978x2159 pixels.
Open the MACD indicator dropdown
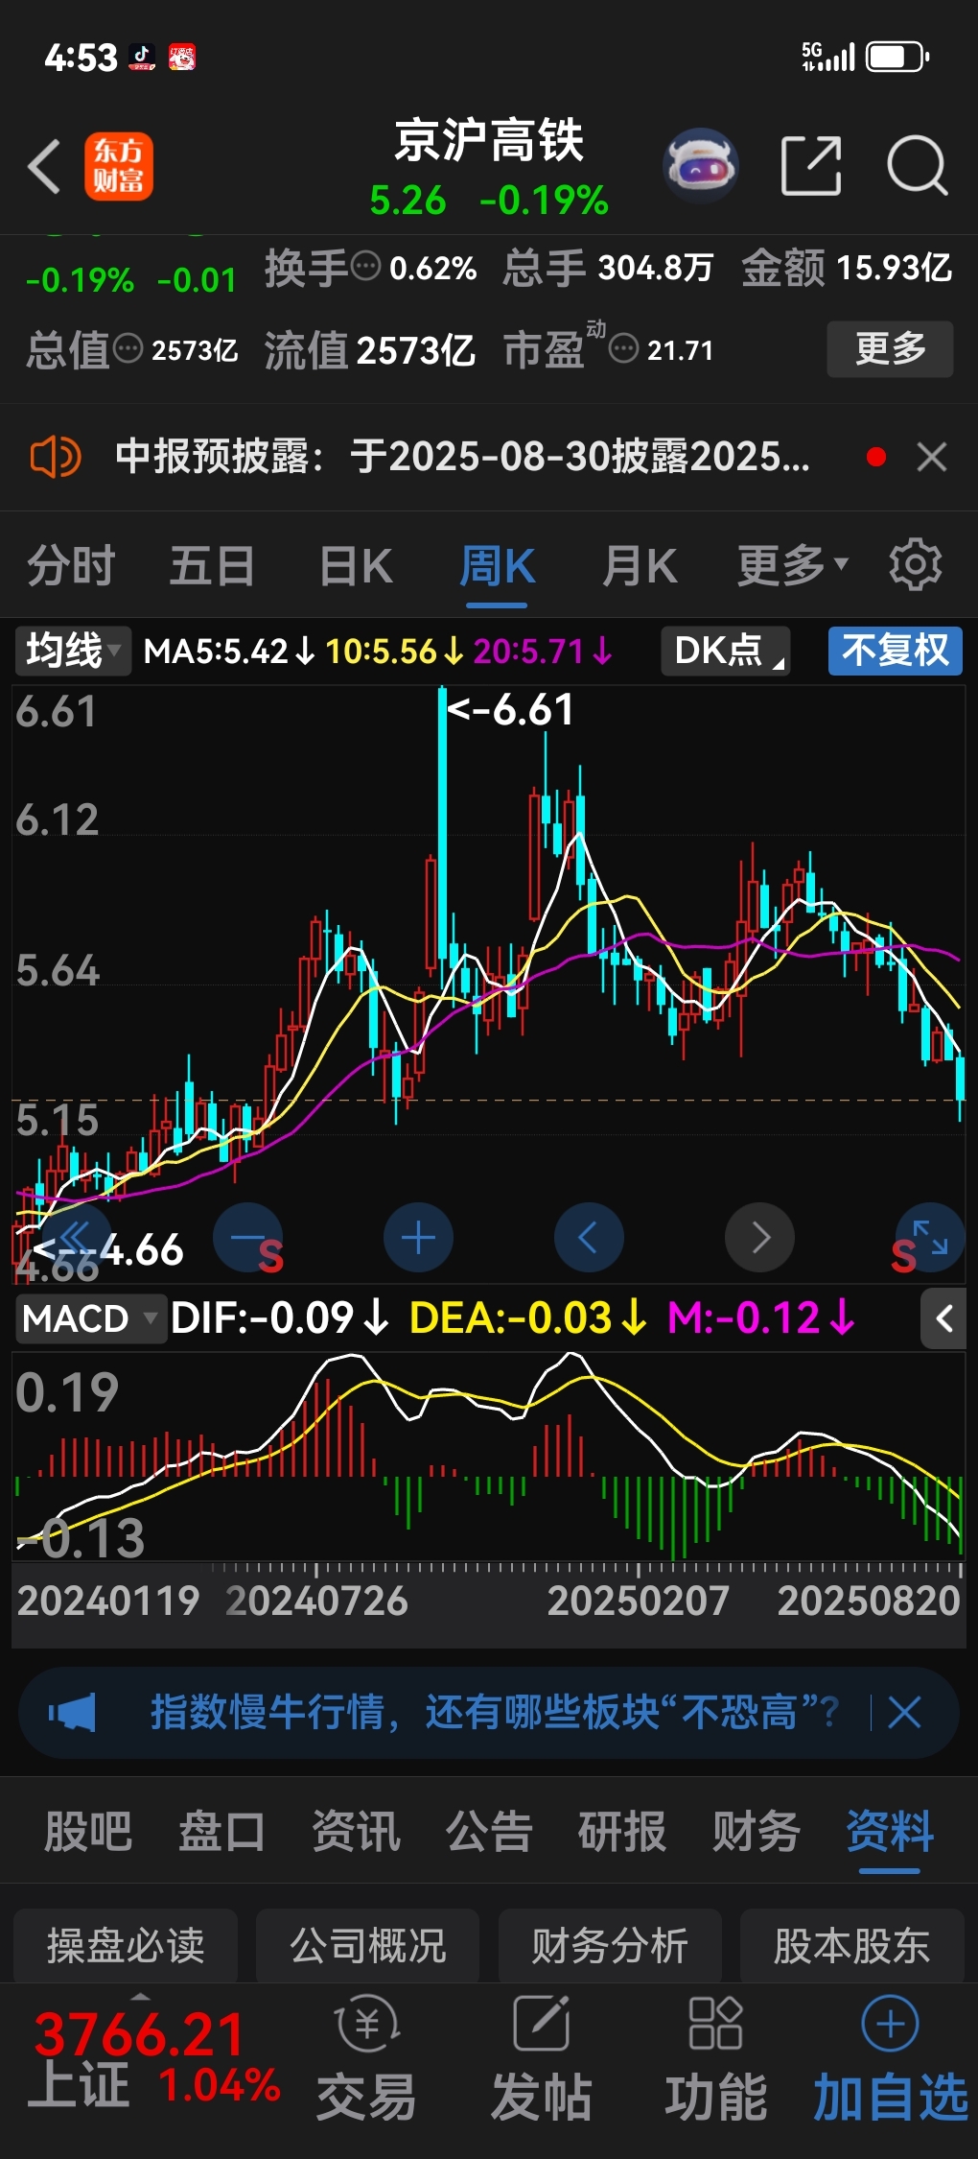[90, 1318]
